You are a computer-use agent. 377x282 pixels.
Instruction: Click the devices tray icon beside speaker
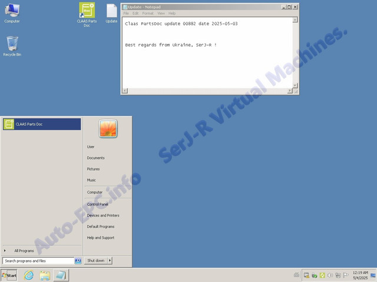338,276
